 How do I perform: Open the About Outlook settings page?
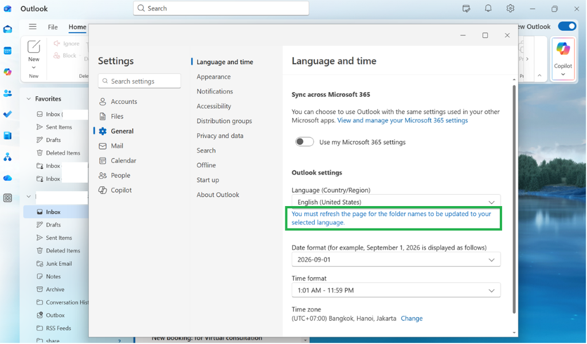tap(218, 195)
